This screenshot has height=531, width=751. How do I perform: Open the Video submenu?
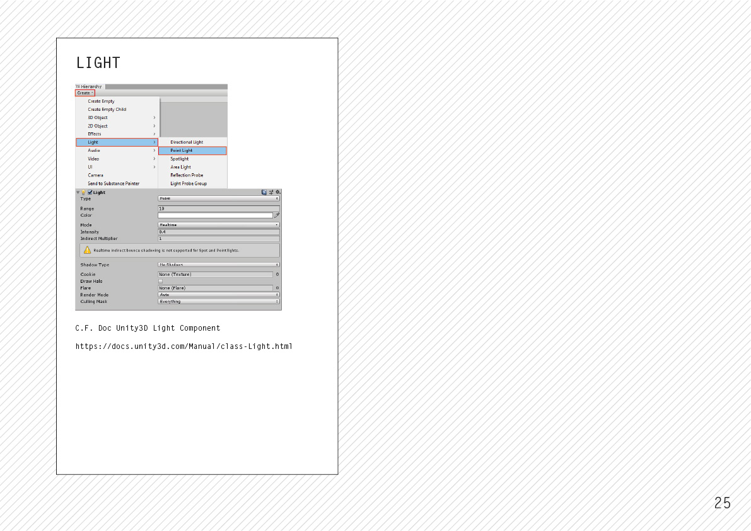[x=117, y=159]
